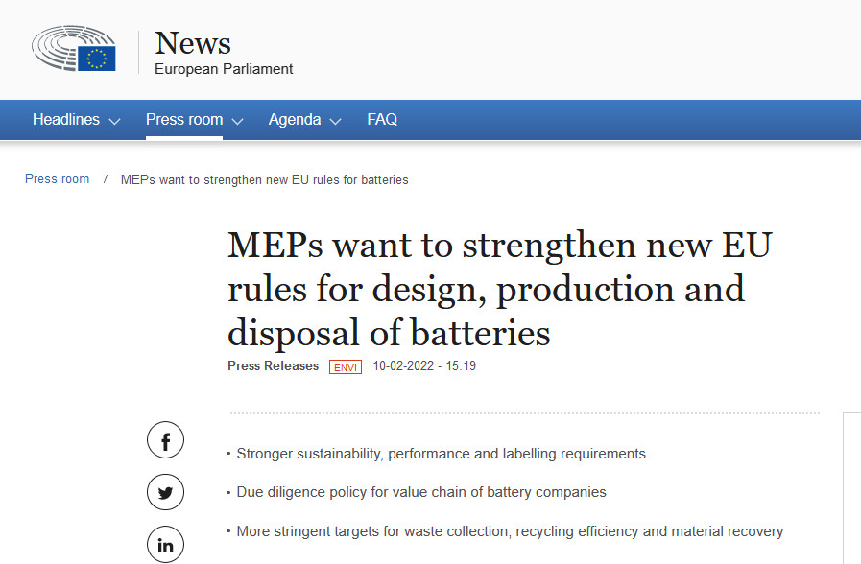Expand the chevron next to Press room
The image size is (861, 564).
237,122
